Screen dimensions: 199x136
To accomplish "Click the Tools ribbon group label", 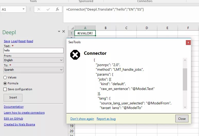I will click(x=33, y=1).
